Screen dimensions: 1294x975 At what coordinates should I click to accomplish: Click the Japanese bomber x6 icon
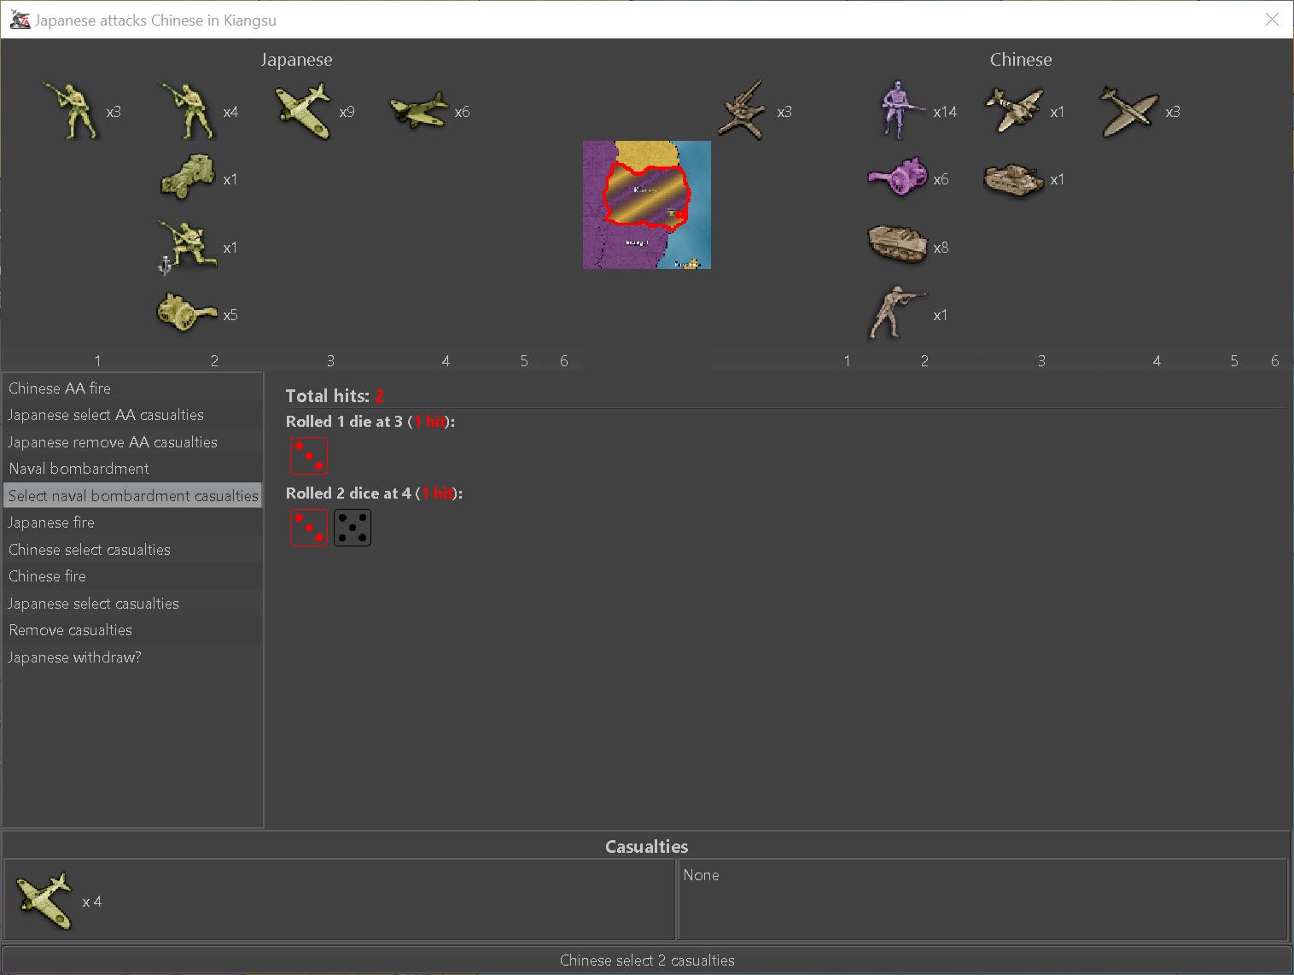click(418, 111)
